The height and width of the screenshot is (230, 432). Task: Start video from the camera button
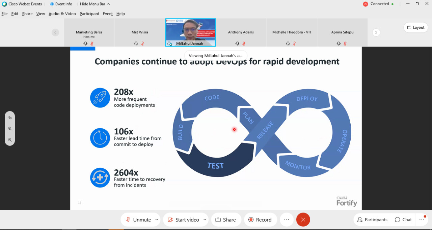(x=184, y=220)
